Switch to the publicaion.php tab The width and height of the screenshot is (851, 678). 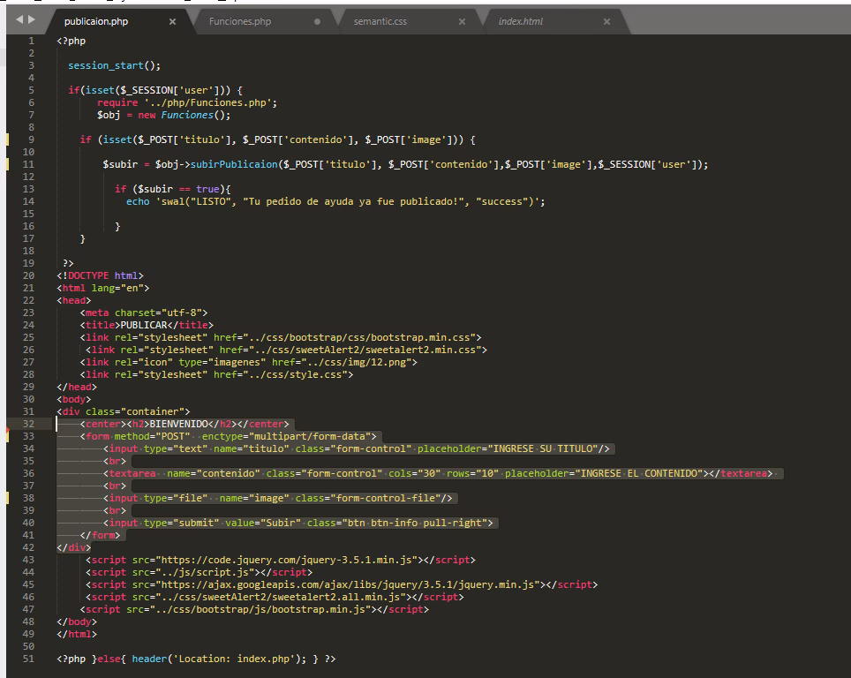[96, 22]
